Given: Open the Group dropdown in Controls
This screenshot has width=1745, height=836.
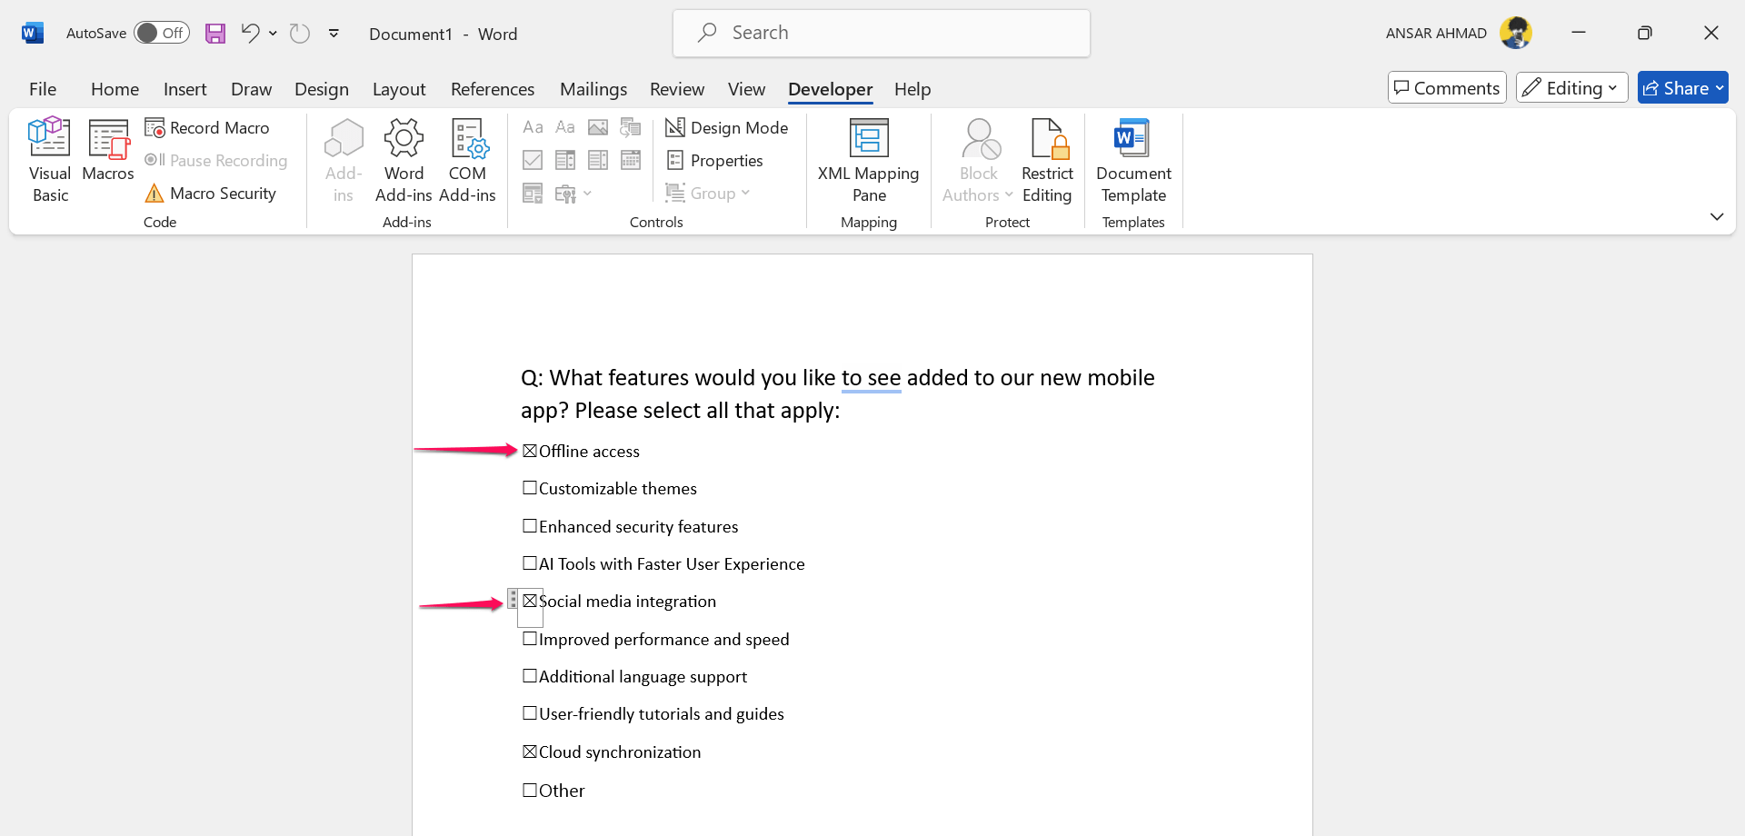Looking at the screenshot, I should [x=708, y=194].
